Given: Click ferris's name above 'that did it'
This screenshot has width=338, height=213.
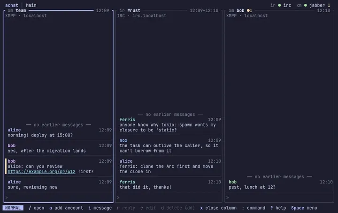Looking at the screenshot, I should click(x=127, y=182).
